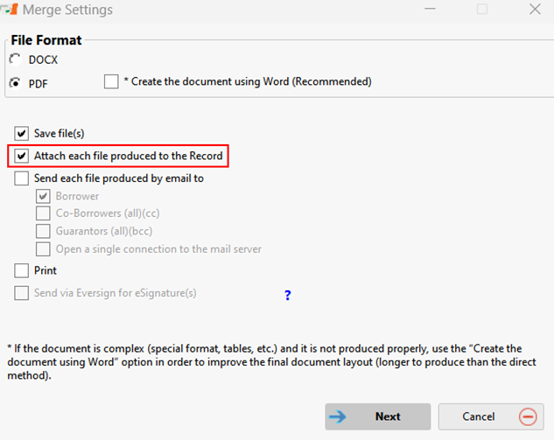Viewport: 554px width, 440px height.
Task: Select the DOCX file format option
Action: click(15, 59)
